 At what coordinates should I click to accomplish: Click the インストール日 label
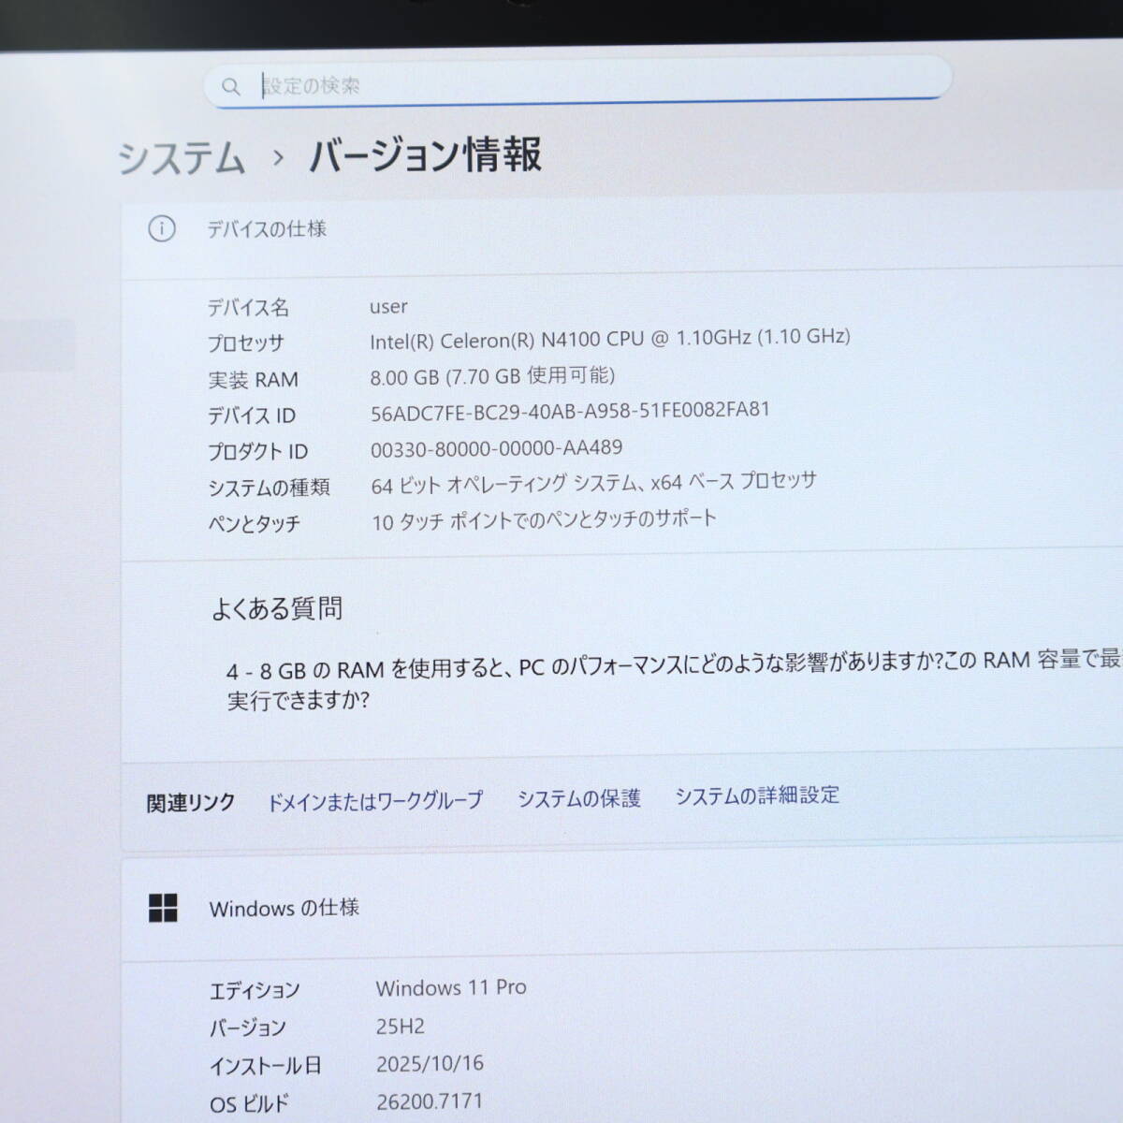pyautogui.click(x=266, y=1066)
